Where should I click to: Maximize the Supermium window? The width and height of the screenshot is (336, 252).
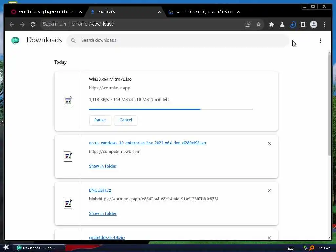tap(313, 7)
